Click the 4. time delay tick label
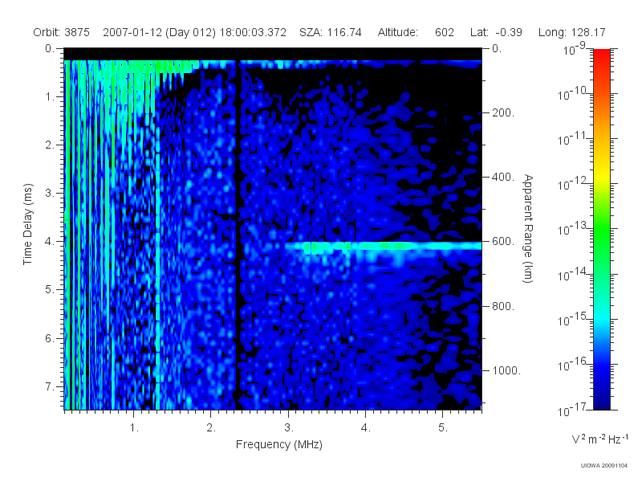642x482 pixels. 50,242
